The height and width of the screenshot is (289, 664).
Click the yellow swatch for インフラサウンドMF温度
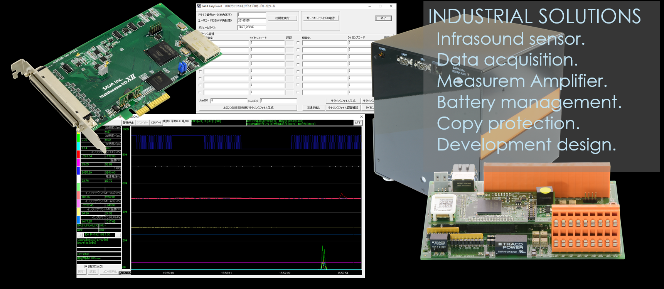(79, 211)
